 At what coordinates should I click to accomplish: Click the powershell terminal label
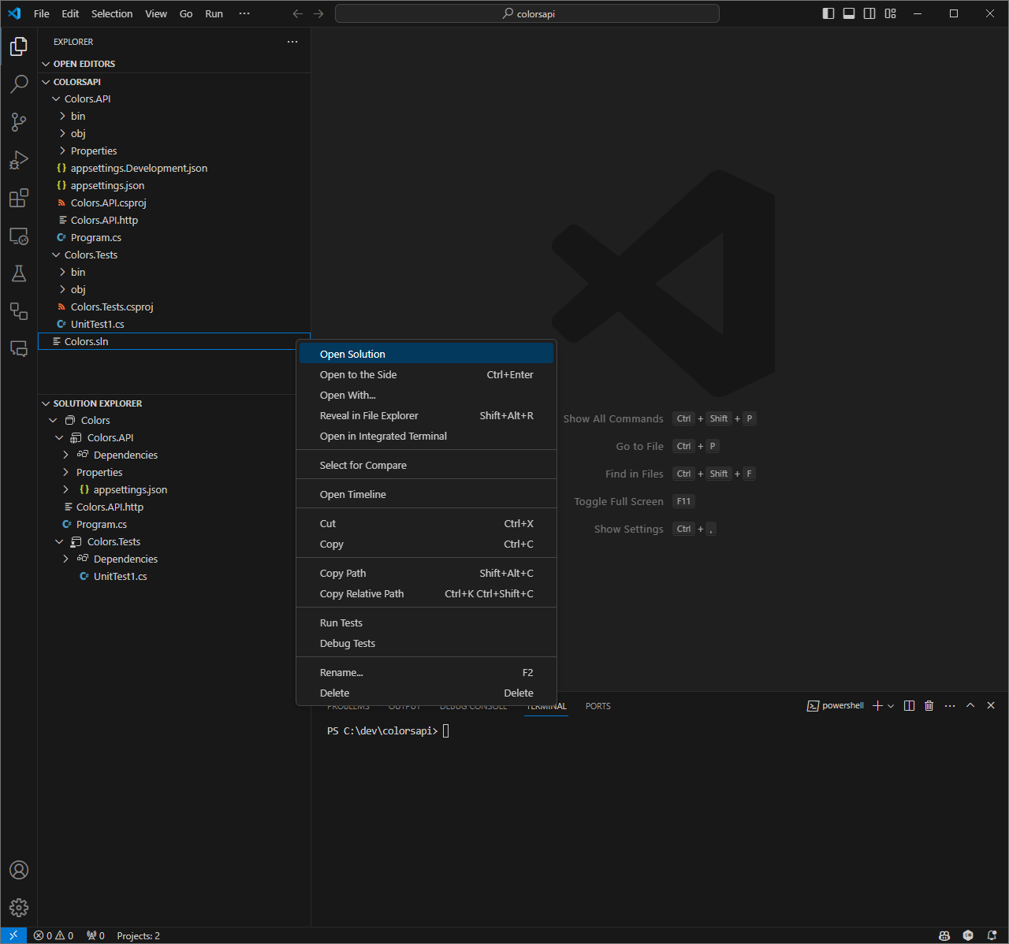click(836, 706)
